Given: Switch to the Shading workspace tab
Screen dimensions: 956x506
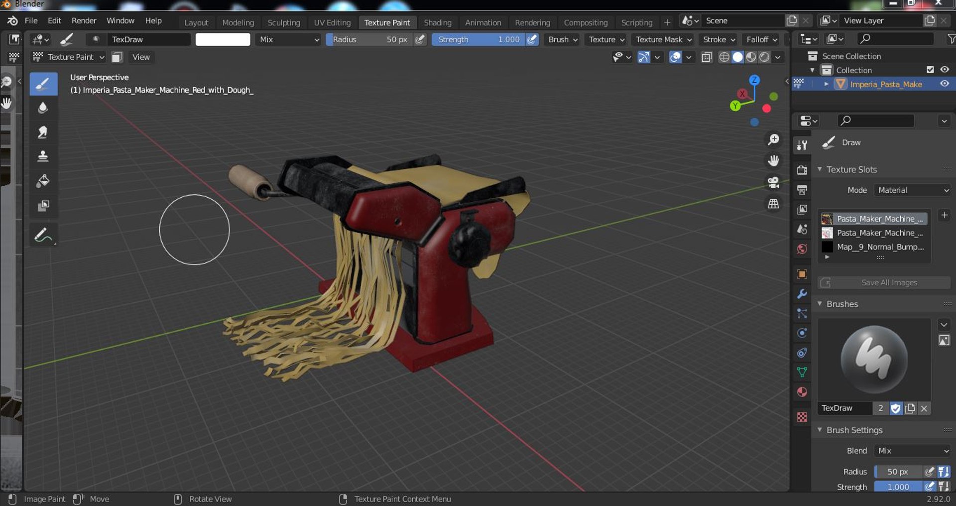Looking at the screenshot, I should [438, 22].
